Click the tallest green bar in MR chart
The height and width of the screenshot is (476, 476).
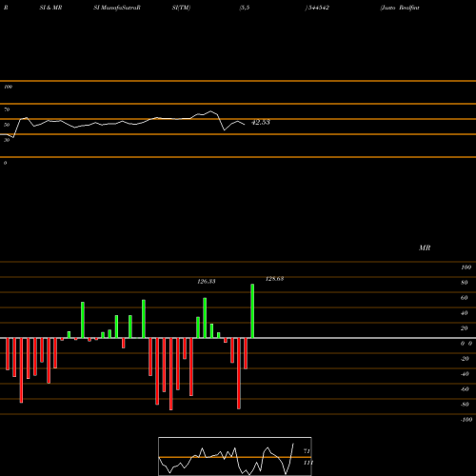(252, 311)
